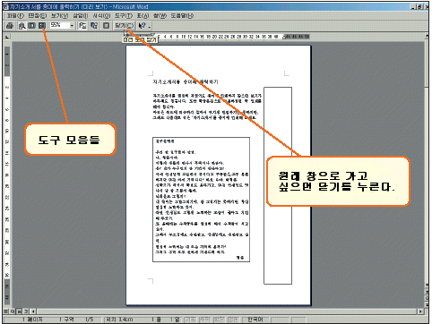Open toolbar options arrow beside Help icon

[150, 27]
